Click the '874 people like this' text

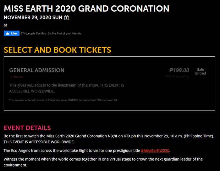[51, 33]
